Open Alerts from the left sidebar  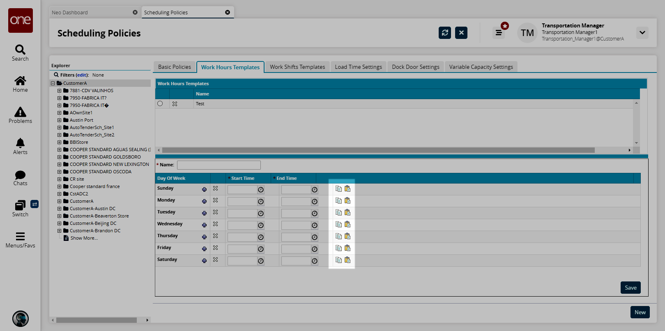[x=20, y=146]
